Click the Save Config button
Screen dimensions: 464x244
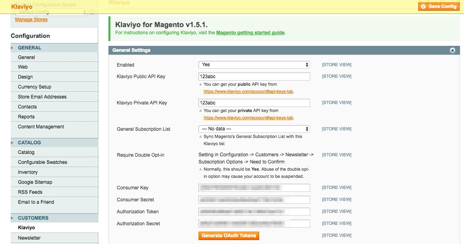[x=439, y=6]
